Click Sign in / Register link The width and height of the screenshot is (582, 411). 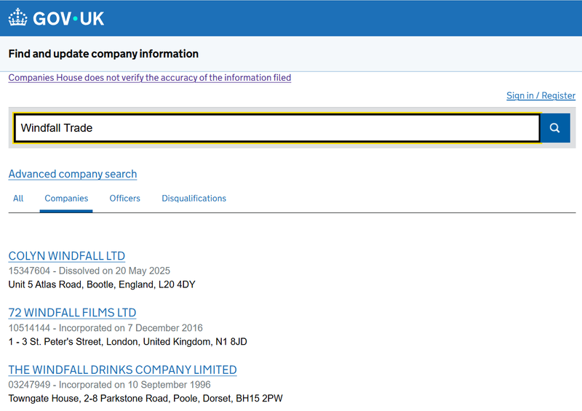pyautogui.click(x=541, y=96)
